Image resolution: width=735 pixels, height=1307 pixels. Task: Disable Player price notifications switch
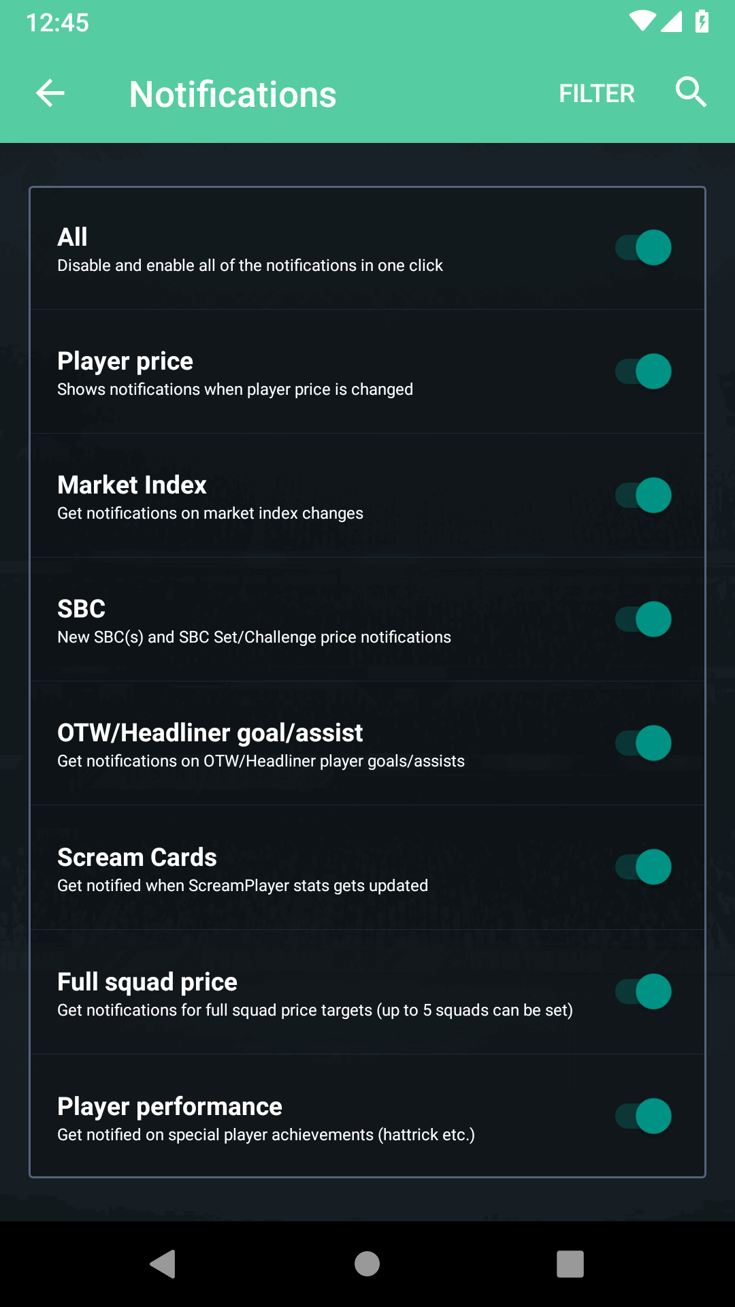coord(643,372)
